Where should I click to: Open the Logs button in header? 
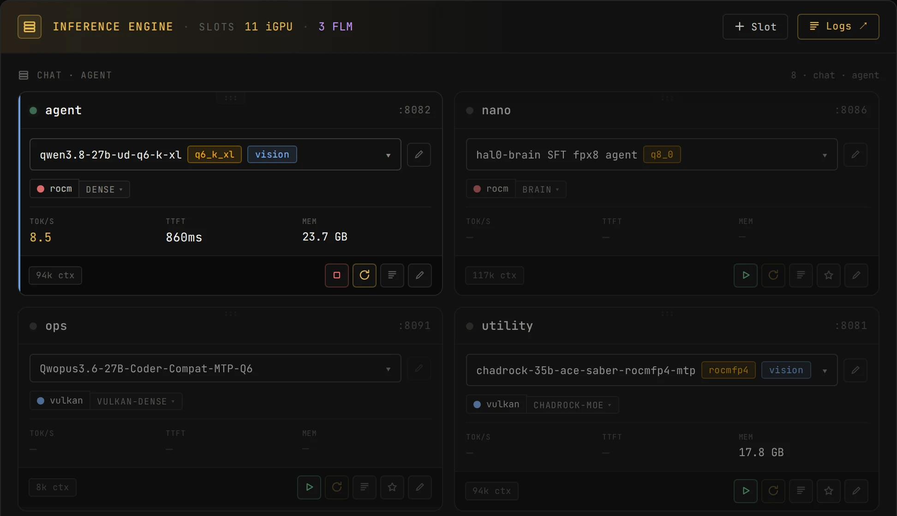(838, 27)
